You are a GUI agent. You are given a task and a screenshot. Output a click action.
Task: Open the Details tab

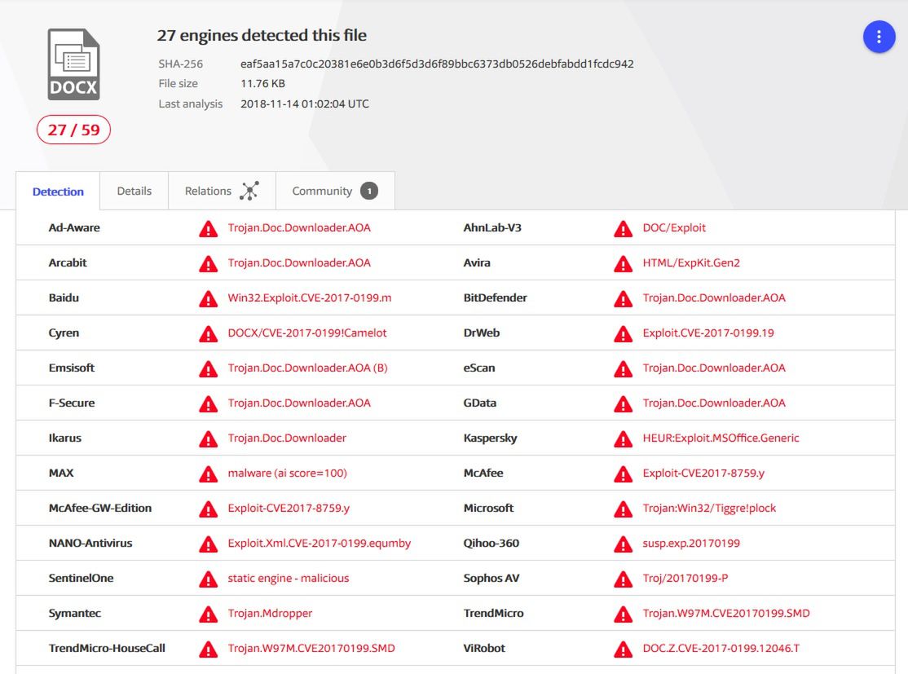tap(134, 191)
